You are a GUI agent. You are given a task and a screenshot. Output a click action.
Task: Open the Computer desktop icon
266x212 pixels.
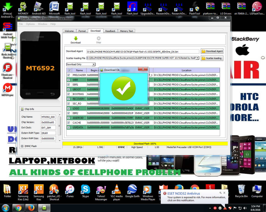click(257, 191)
